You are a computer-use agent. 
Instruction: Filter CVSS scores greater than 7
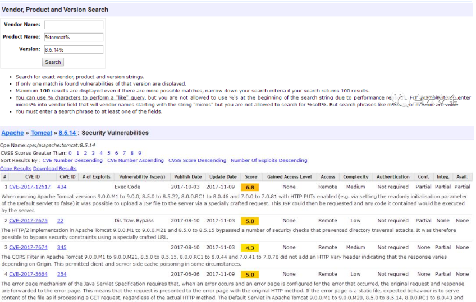(124, 154)
